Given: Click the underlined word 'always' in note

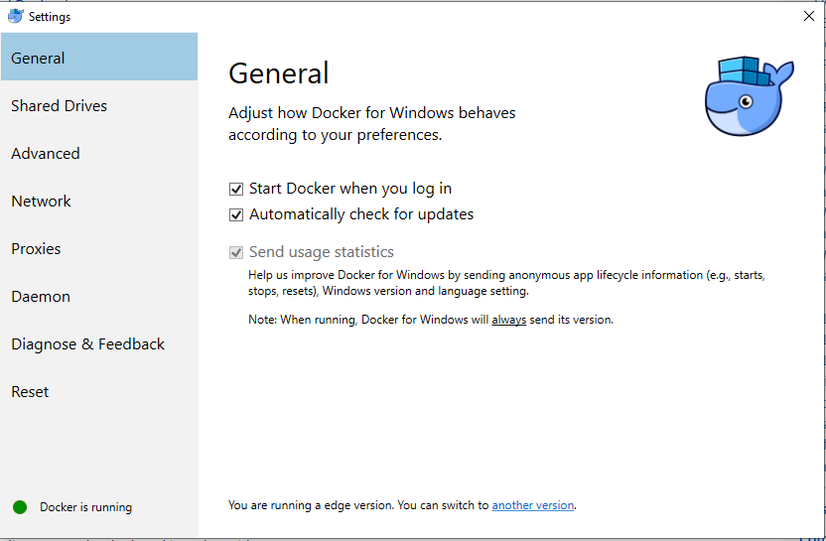Looking at the screenshot, I should [x=509, y=320].
